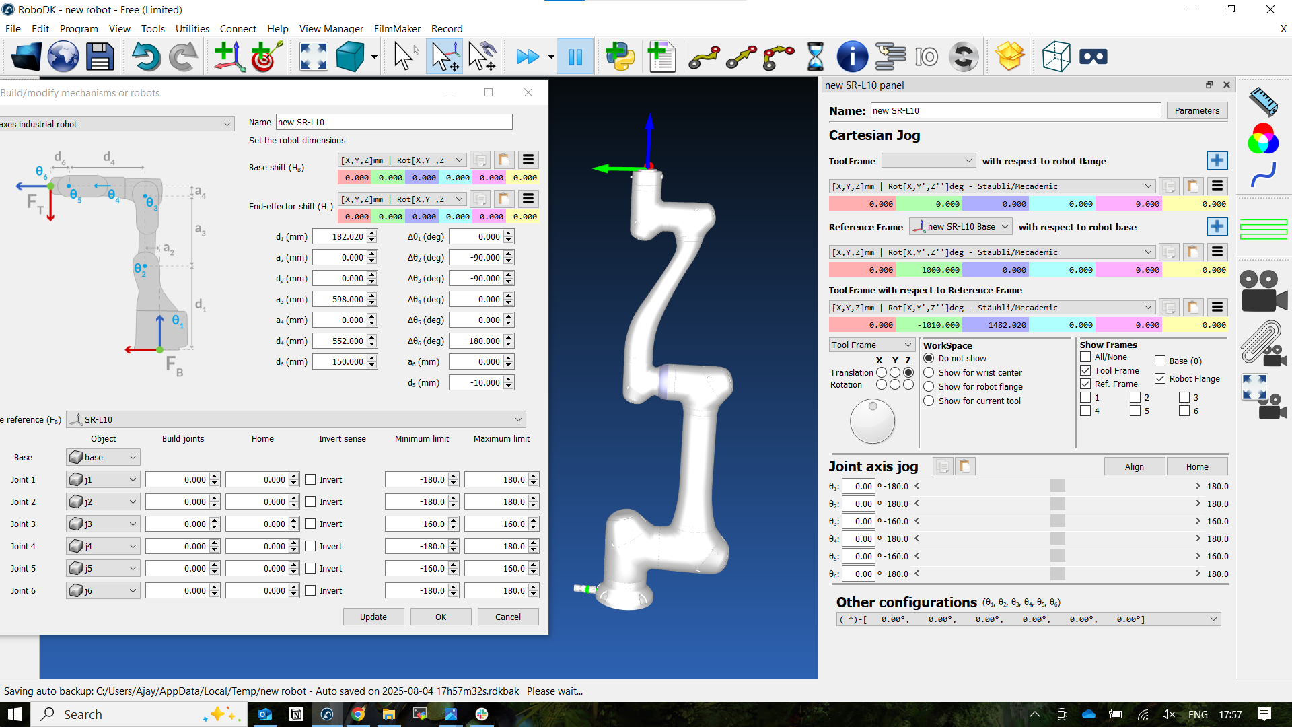
Task: Expand the Other configurations dropdown
Action: point(1213,619)
